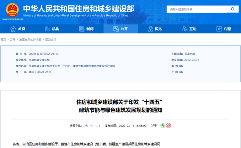Share the article via WeChat icon

click(x=163, y=126)
